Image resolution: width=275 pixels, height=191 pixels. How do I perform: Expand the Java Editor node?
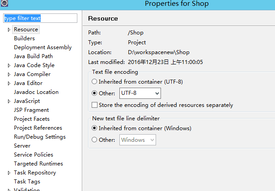9,84
